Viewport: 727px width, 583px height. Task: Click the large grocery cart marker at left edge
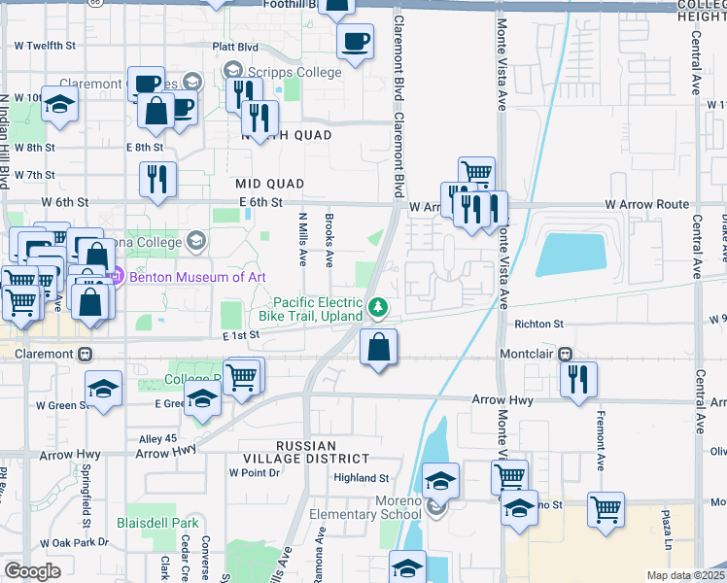coord(20,304)
